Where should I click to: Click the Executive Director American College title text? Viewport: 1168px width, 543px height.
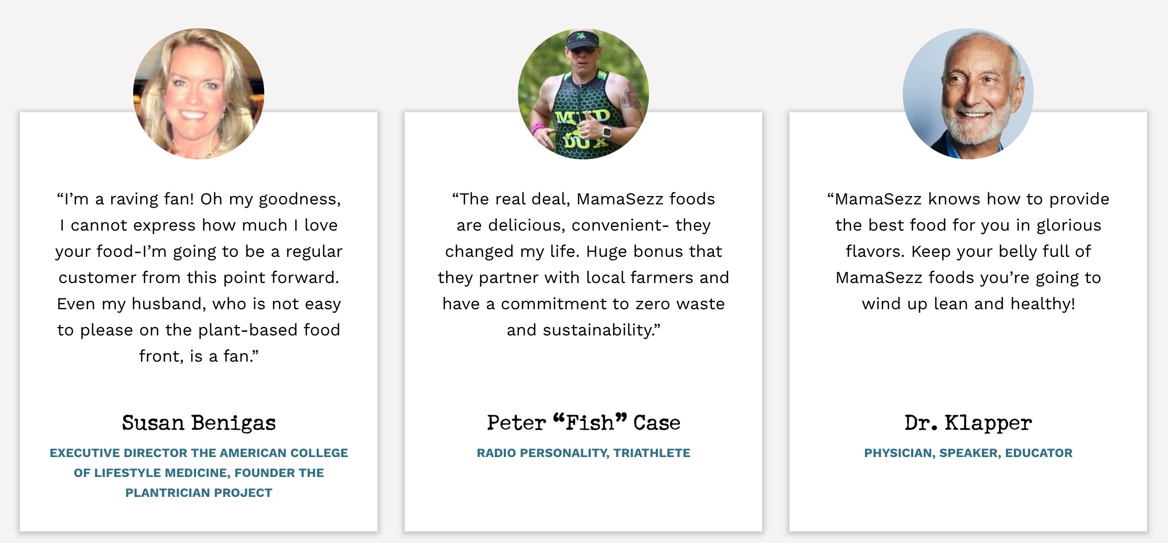tap(199, 473)
